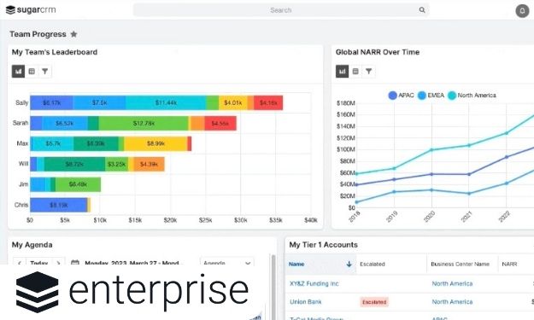Open the Leaderboard dashlet filter

[45, 72]
